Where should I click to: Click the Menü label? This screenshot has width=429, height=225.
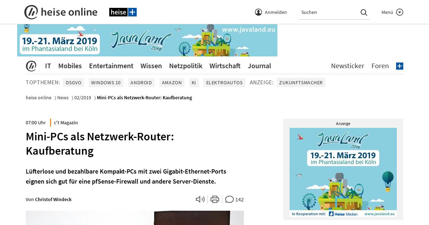pos(387,12)
